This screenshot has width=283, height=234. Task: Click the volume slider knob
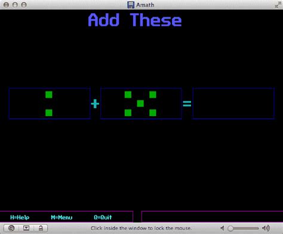(230, 228)
